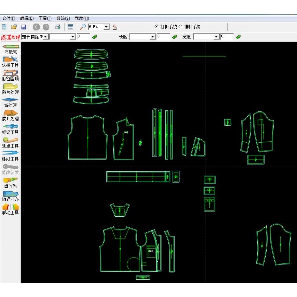Select the small trapezoid pocket piece

pos(120,210)
